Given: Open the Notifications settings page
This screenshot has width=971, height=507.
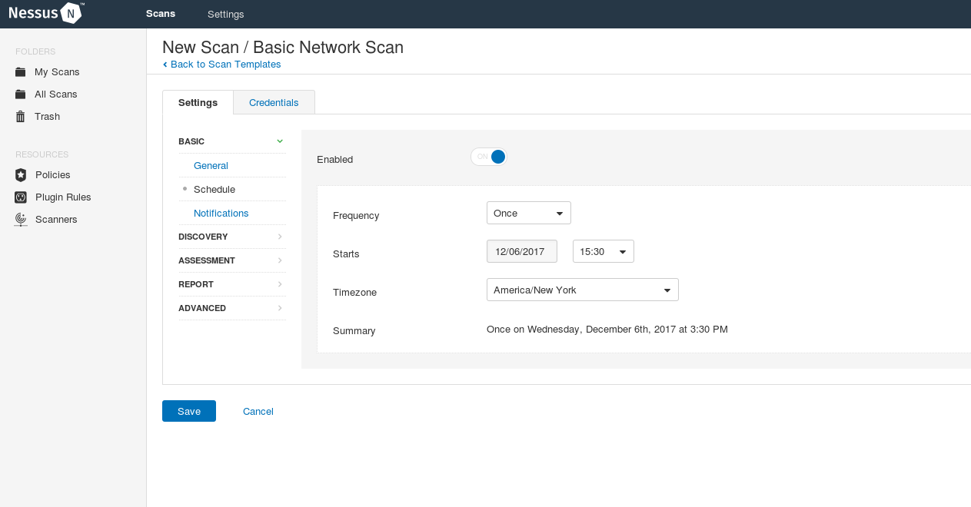Looking at the screenshot, I should pyautogui.click(x=221, y=214).
